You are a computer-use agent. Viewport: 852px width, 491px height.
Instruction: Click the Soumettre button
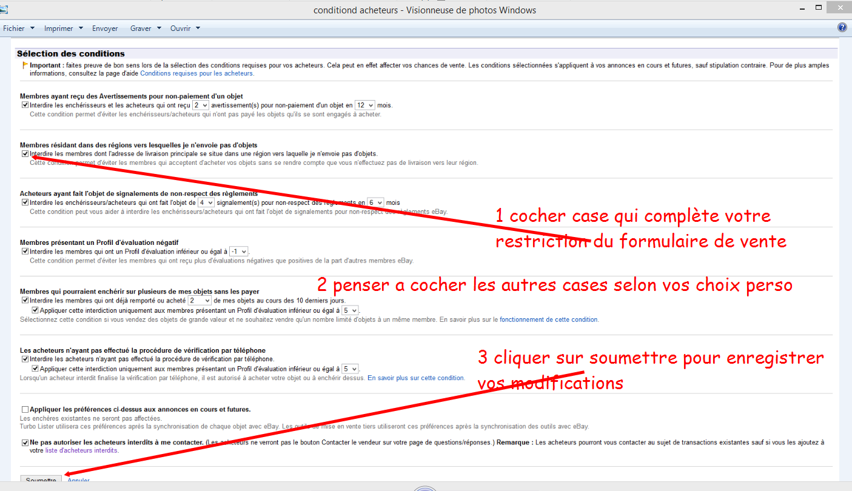[40, 479]
